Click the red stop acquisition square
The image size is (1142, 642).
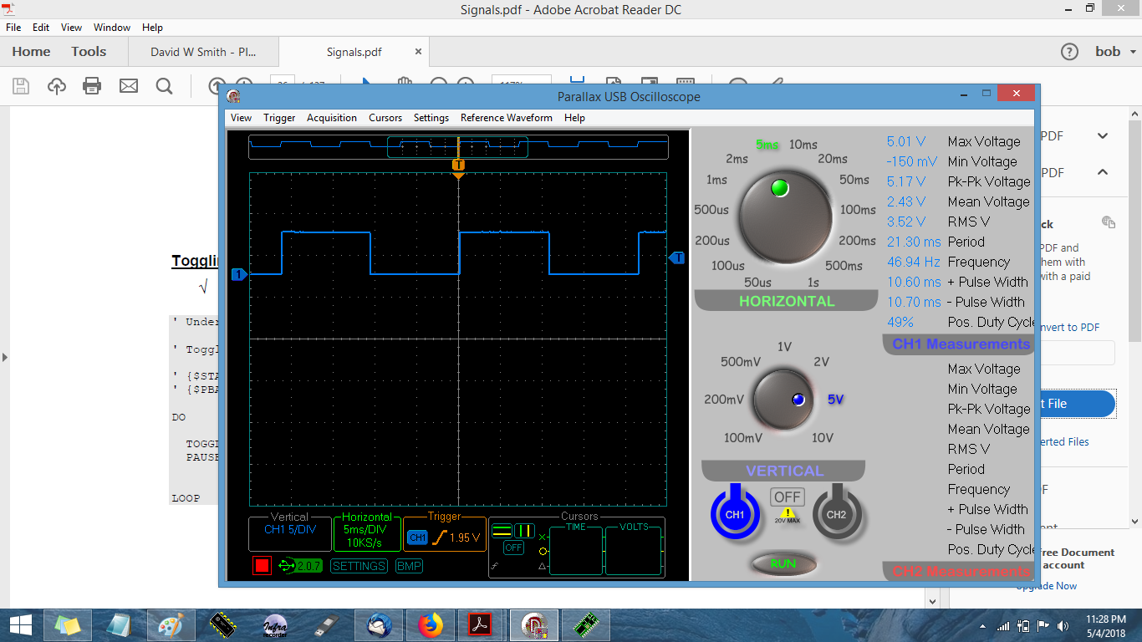pos(262,565)
